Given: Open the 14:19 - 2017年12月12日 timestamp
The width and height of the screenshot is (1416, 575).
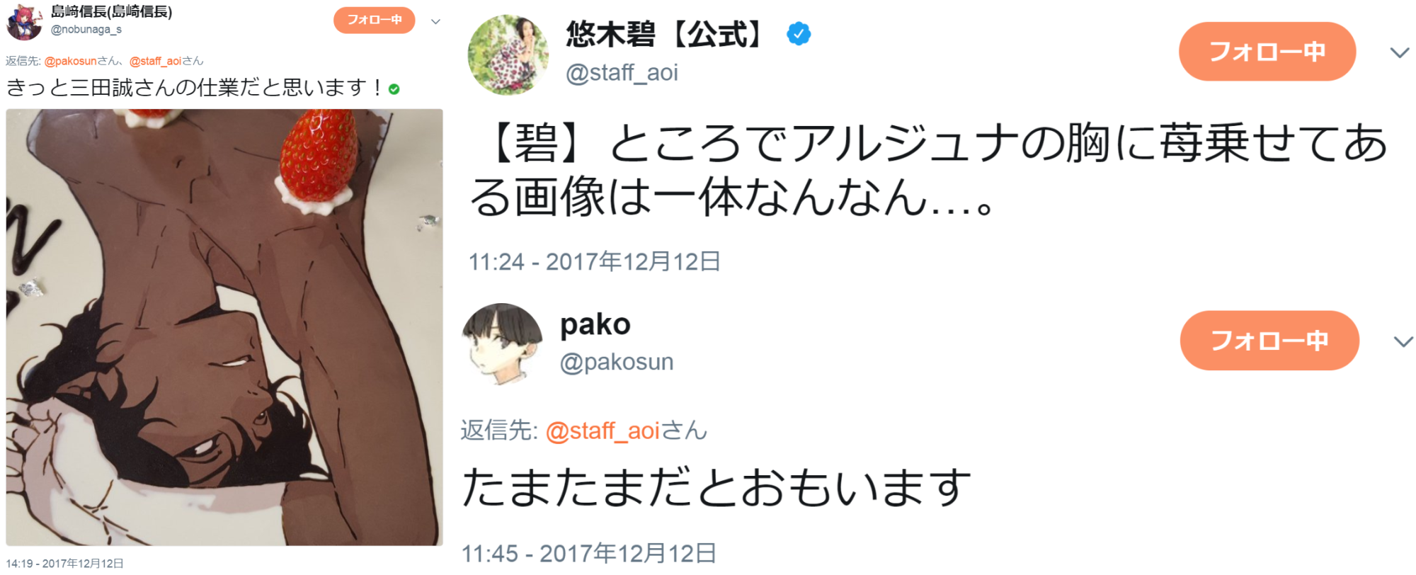Looking at the screenshot, I should coord(65,564).
